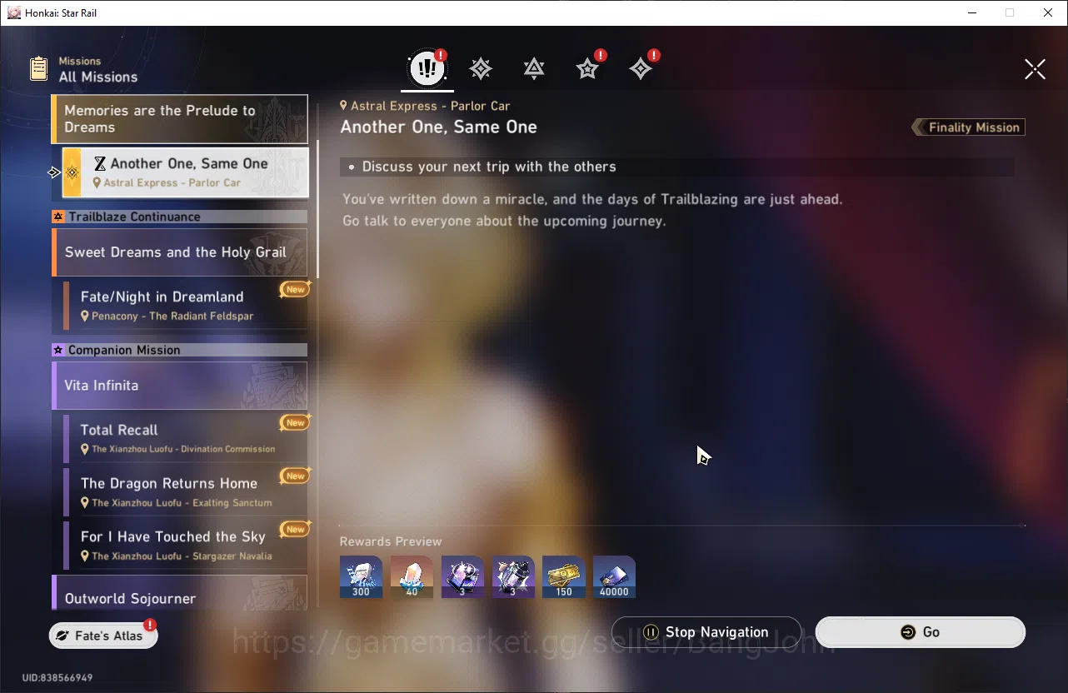
Task: Collapse Sweet Dreams and the Holy Grail
Action: (180, 252)
